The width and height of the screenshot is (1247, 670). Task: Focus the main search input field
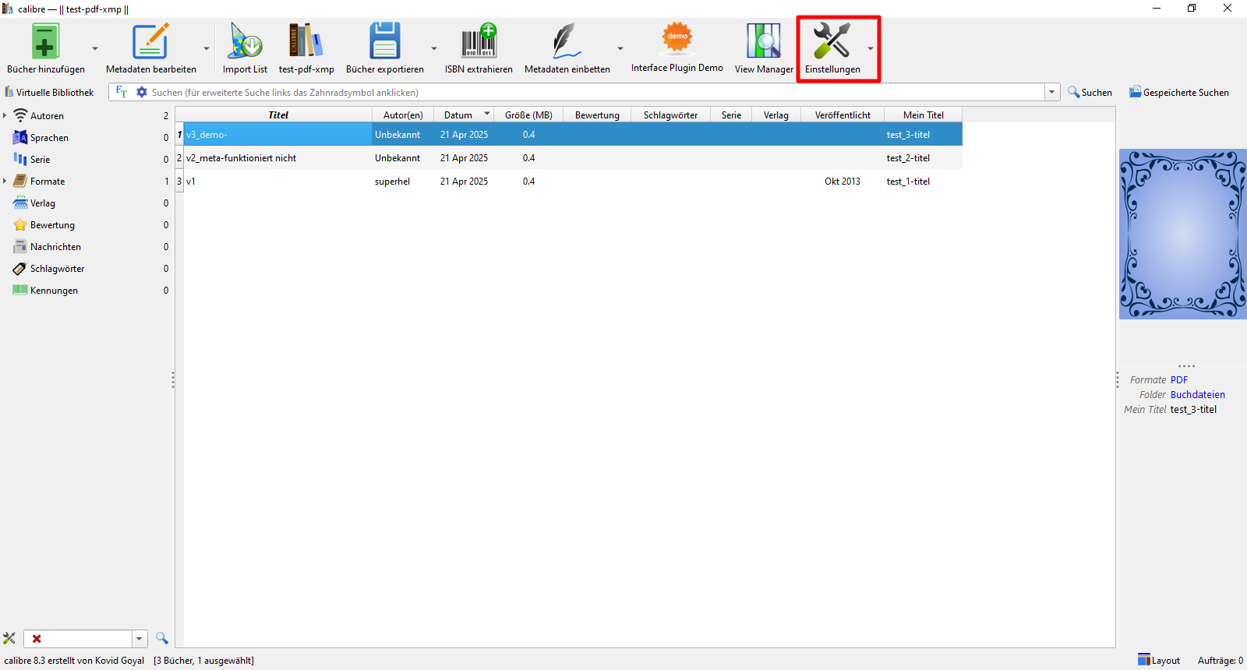pyautogui.click(x=596, y=92)
